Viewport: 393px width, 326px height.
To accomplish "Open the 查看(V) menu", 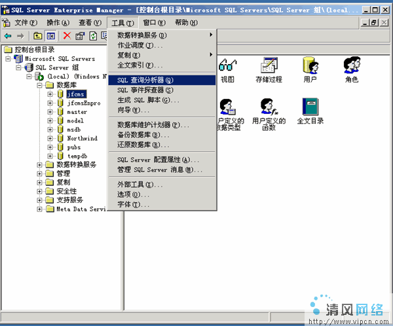I will tap(90, 23).
